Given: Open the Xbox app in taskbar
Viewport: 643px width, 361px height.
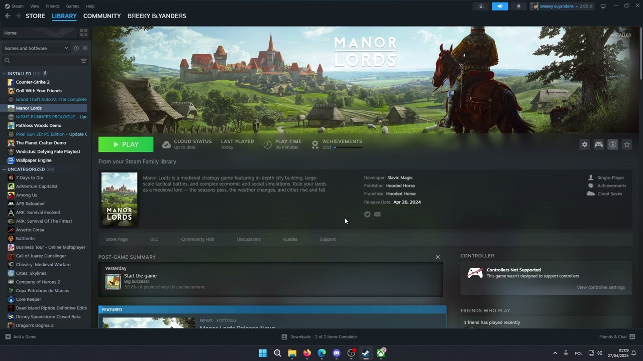Looking at the screenshot, I should pos(381,353).
